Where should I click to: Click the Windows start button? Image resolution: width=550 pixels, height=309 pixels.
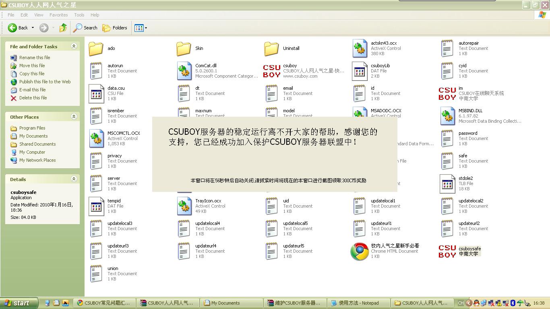(19, 303)
